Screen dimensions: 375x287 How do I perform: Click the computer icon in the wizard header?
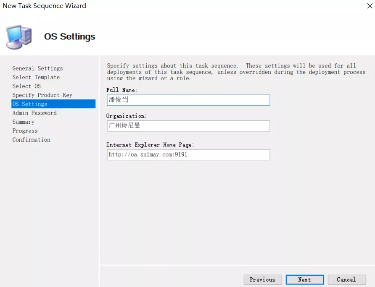coord(18,37)
